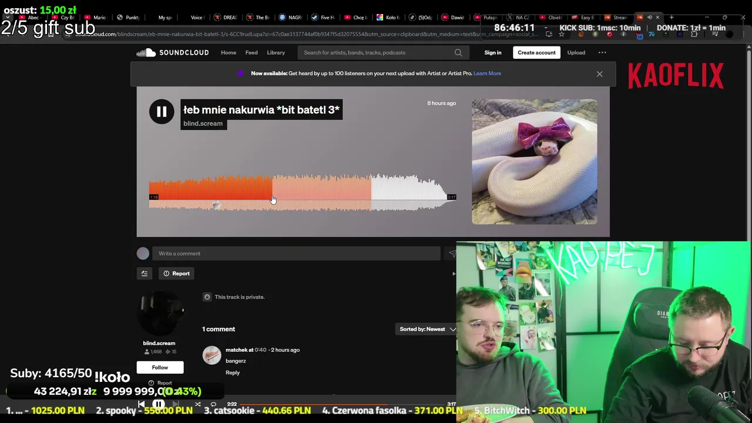Open the three-dot more menu in header
Screen dimensions: 752x423
[x=602, y=53]
